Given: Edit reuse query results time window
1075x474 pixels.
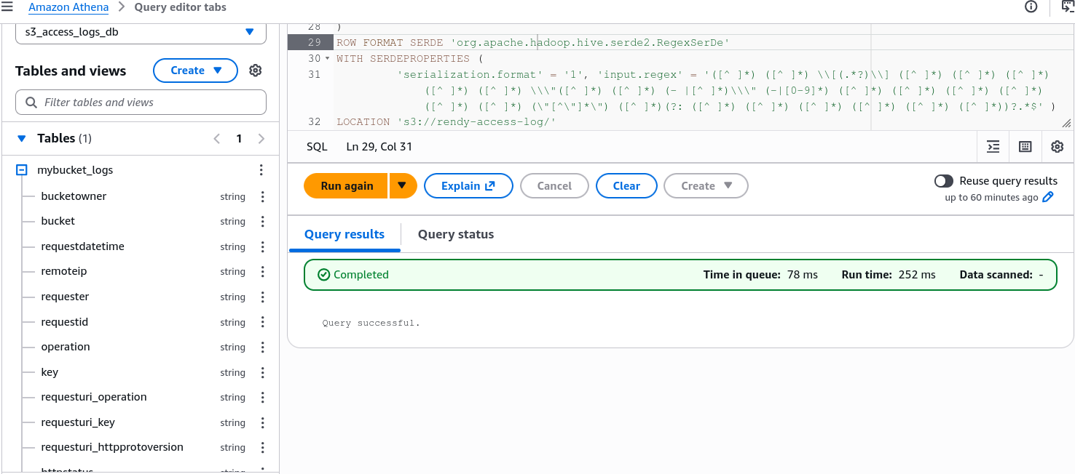Looking at the screenshot, I should pos(1048,197).
